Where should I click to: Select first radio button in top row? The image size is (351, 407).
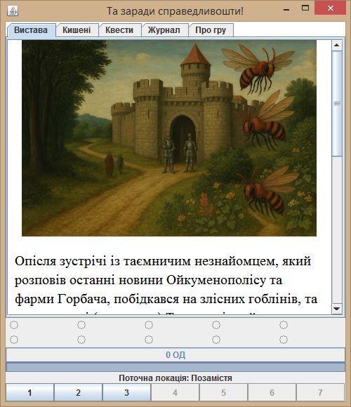coord(14,325)
